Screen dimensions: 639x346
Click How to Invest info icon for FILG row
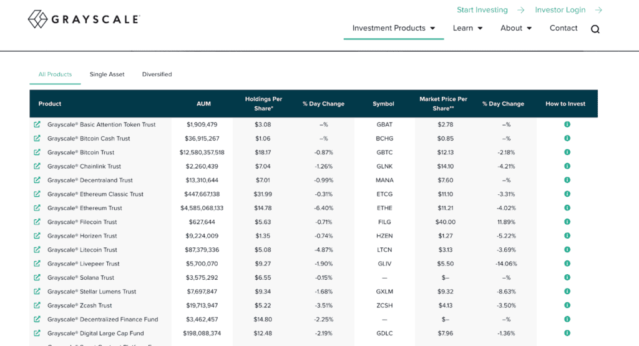[x=567, y=222]
